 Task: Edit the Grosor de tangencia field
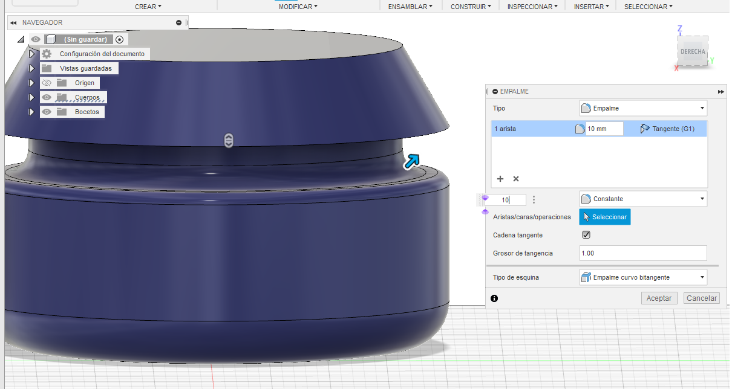pos(643,253)
